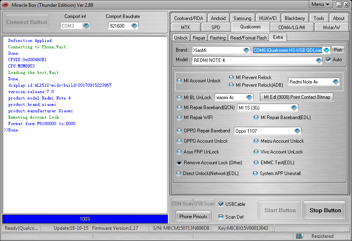This screenshot has width=352, height=241.
Task: Click the USB Scan button
Action: coord(204,203)
